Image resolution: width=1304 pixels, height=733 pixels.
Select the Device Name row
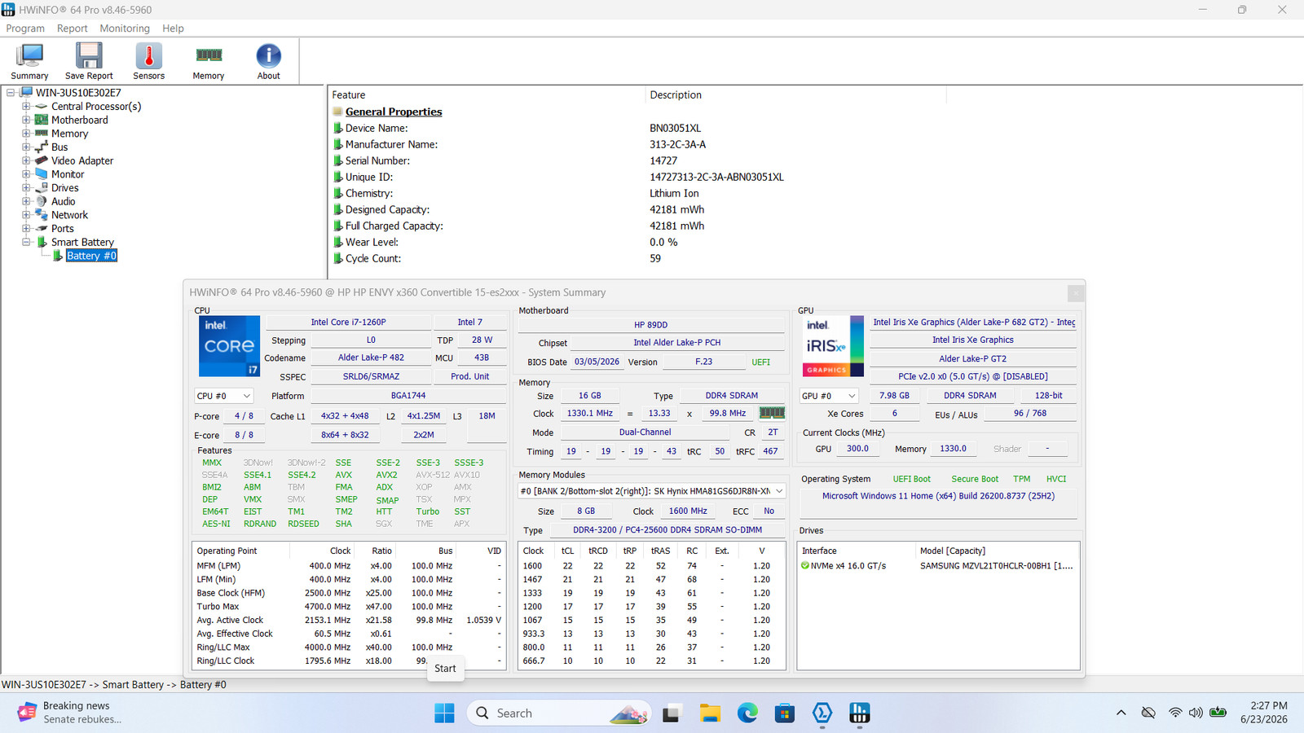click(x=636, y=128)
